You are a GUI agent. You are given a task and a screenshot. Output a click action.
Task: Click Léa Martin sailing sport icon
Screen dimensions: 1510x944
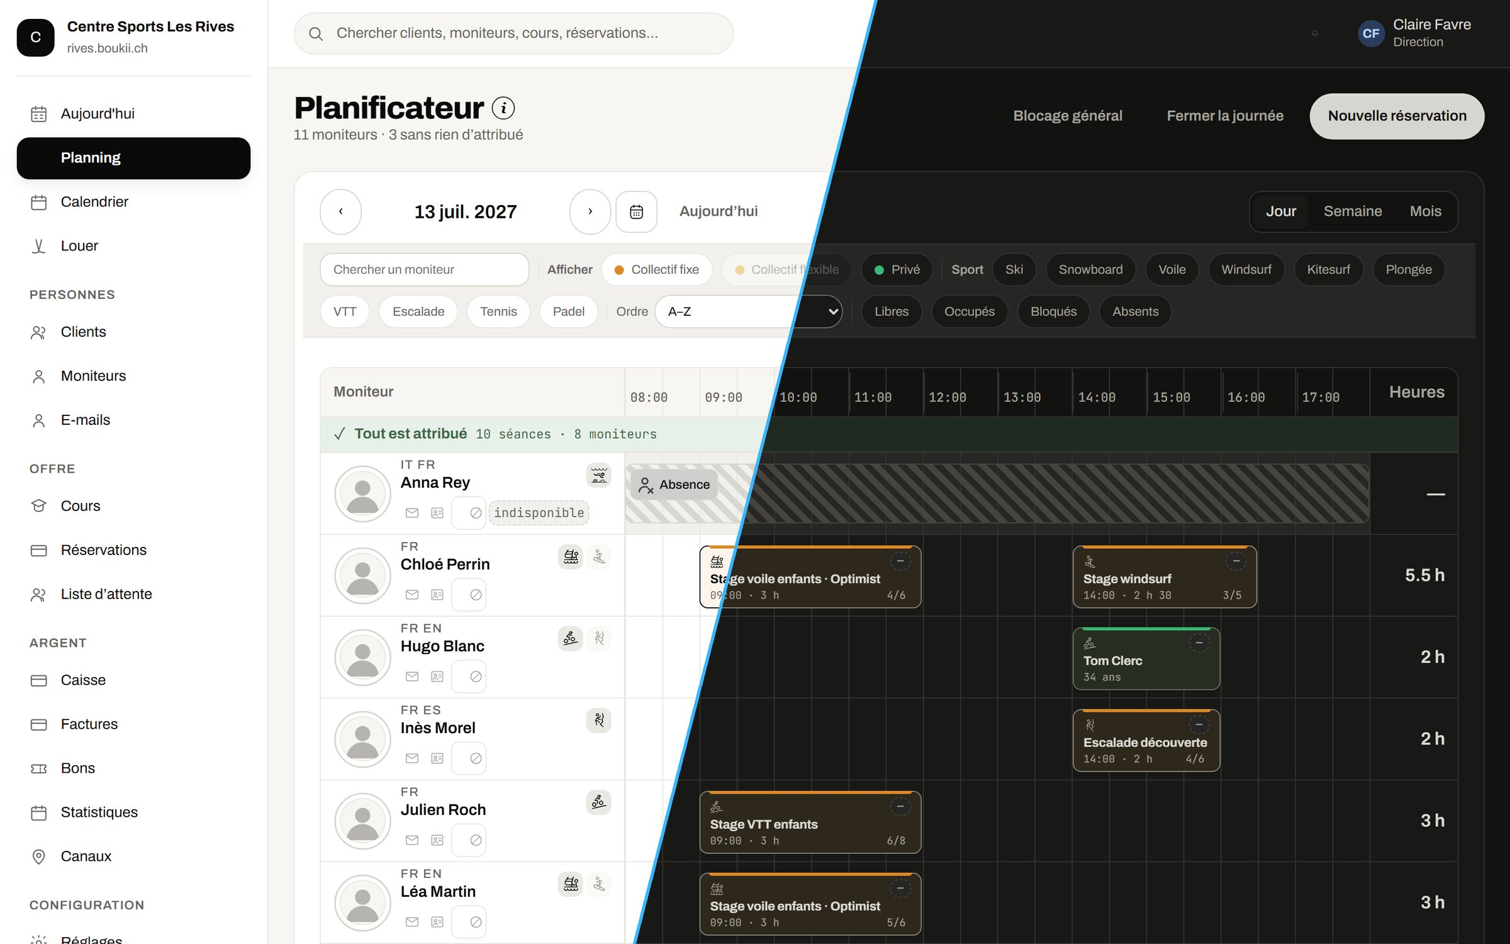point(571,884)
